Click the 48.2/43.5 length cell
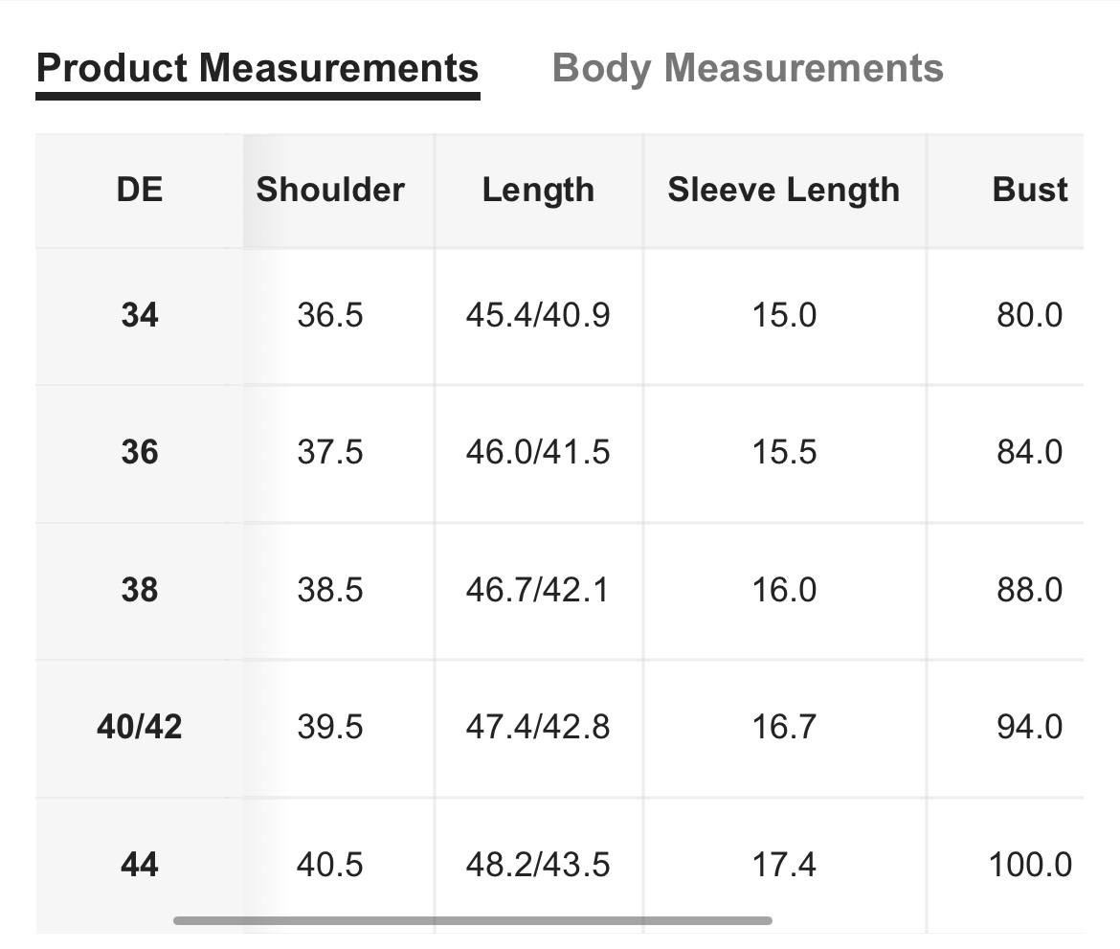 [538, 865]
